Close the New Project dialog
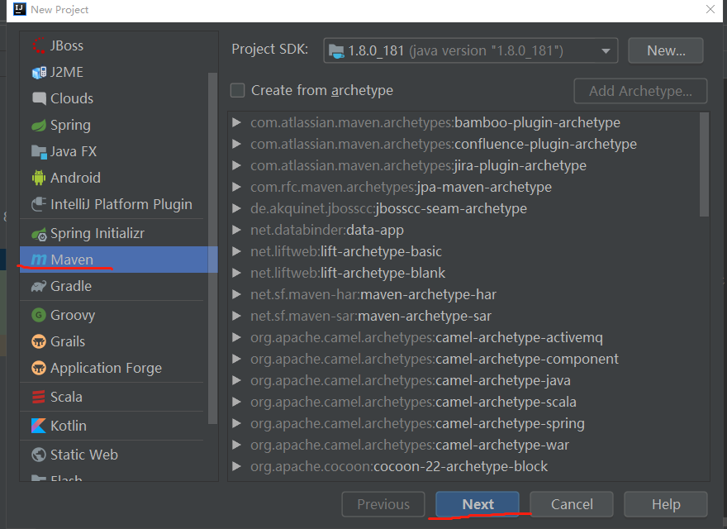 [x=710, y=9]
